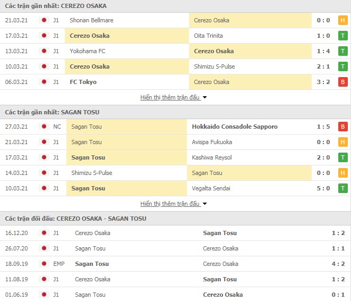
Task: Click the T badge for Vegalta Sendai match
Action: [x=343, y=188]
